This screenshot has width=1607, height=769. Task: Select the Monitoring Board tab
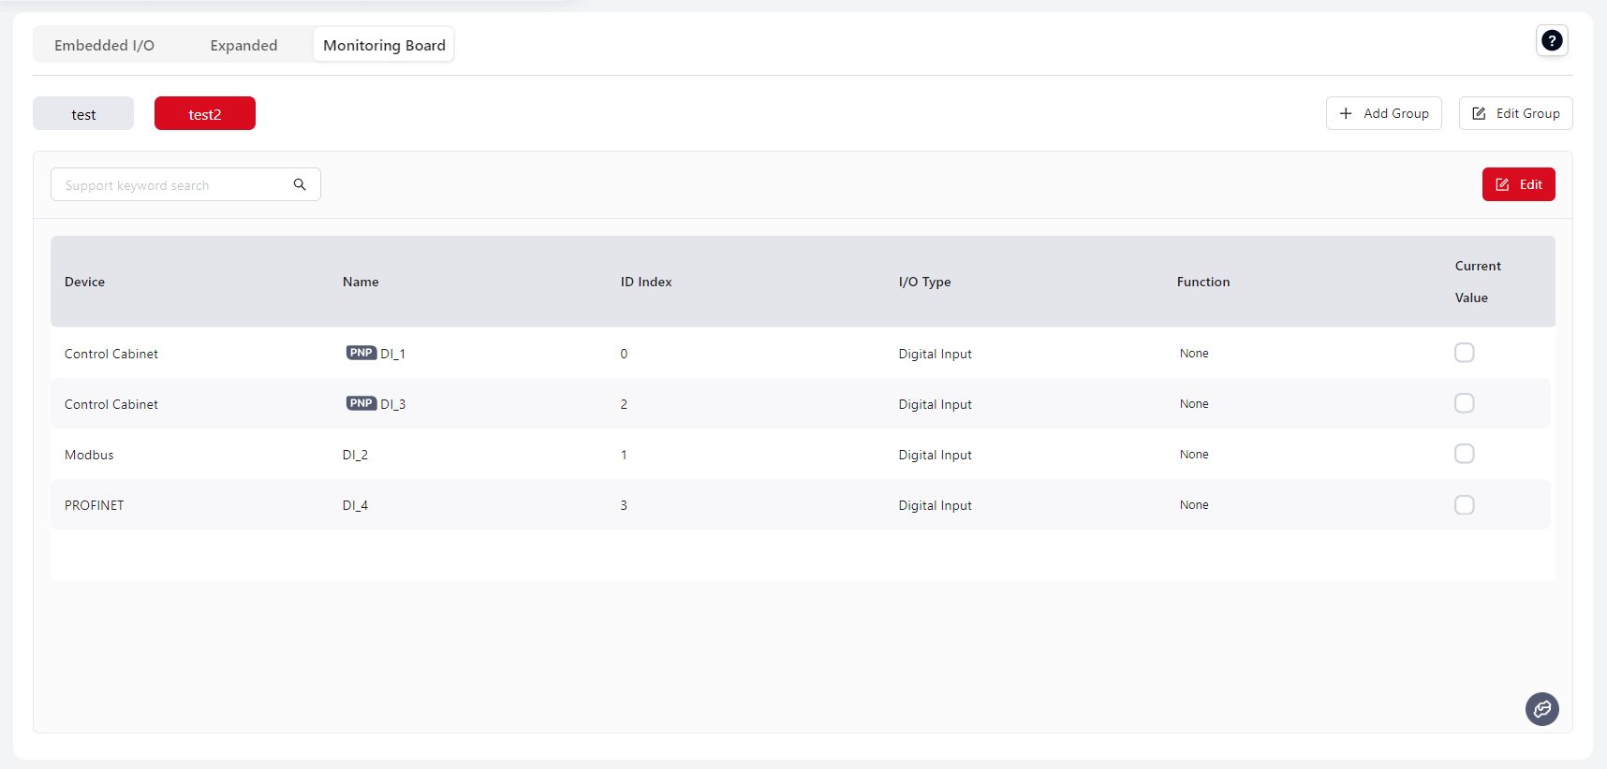pyautogui.click(x=384, y=45)
